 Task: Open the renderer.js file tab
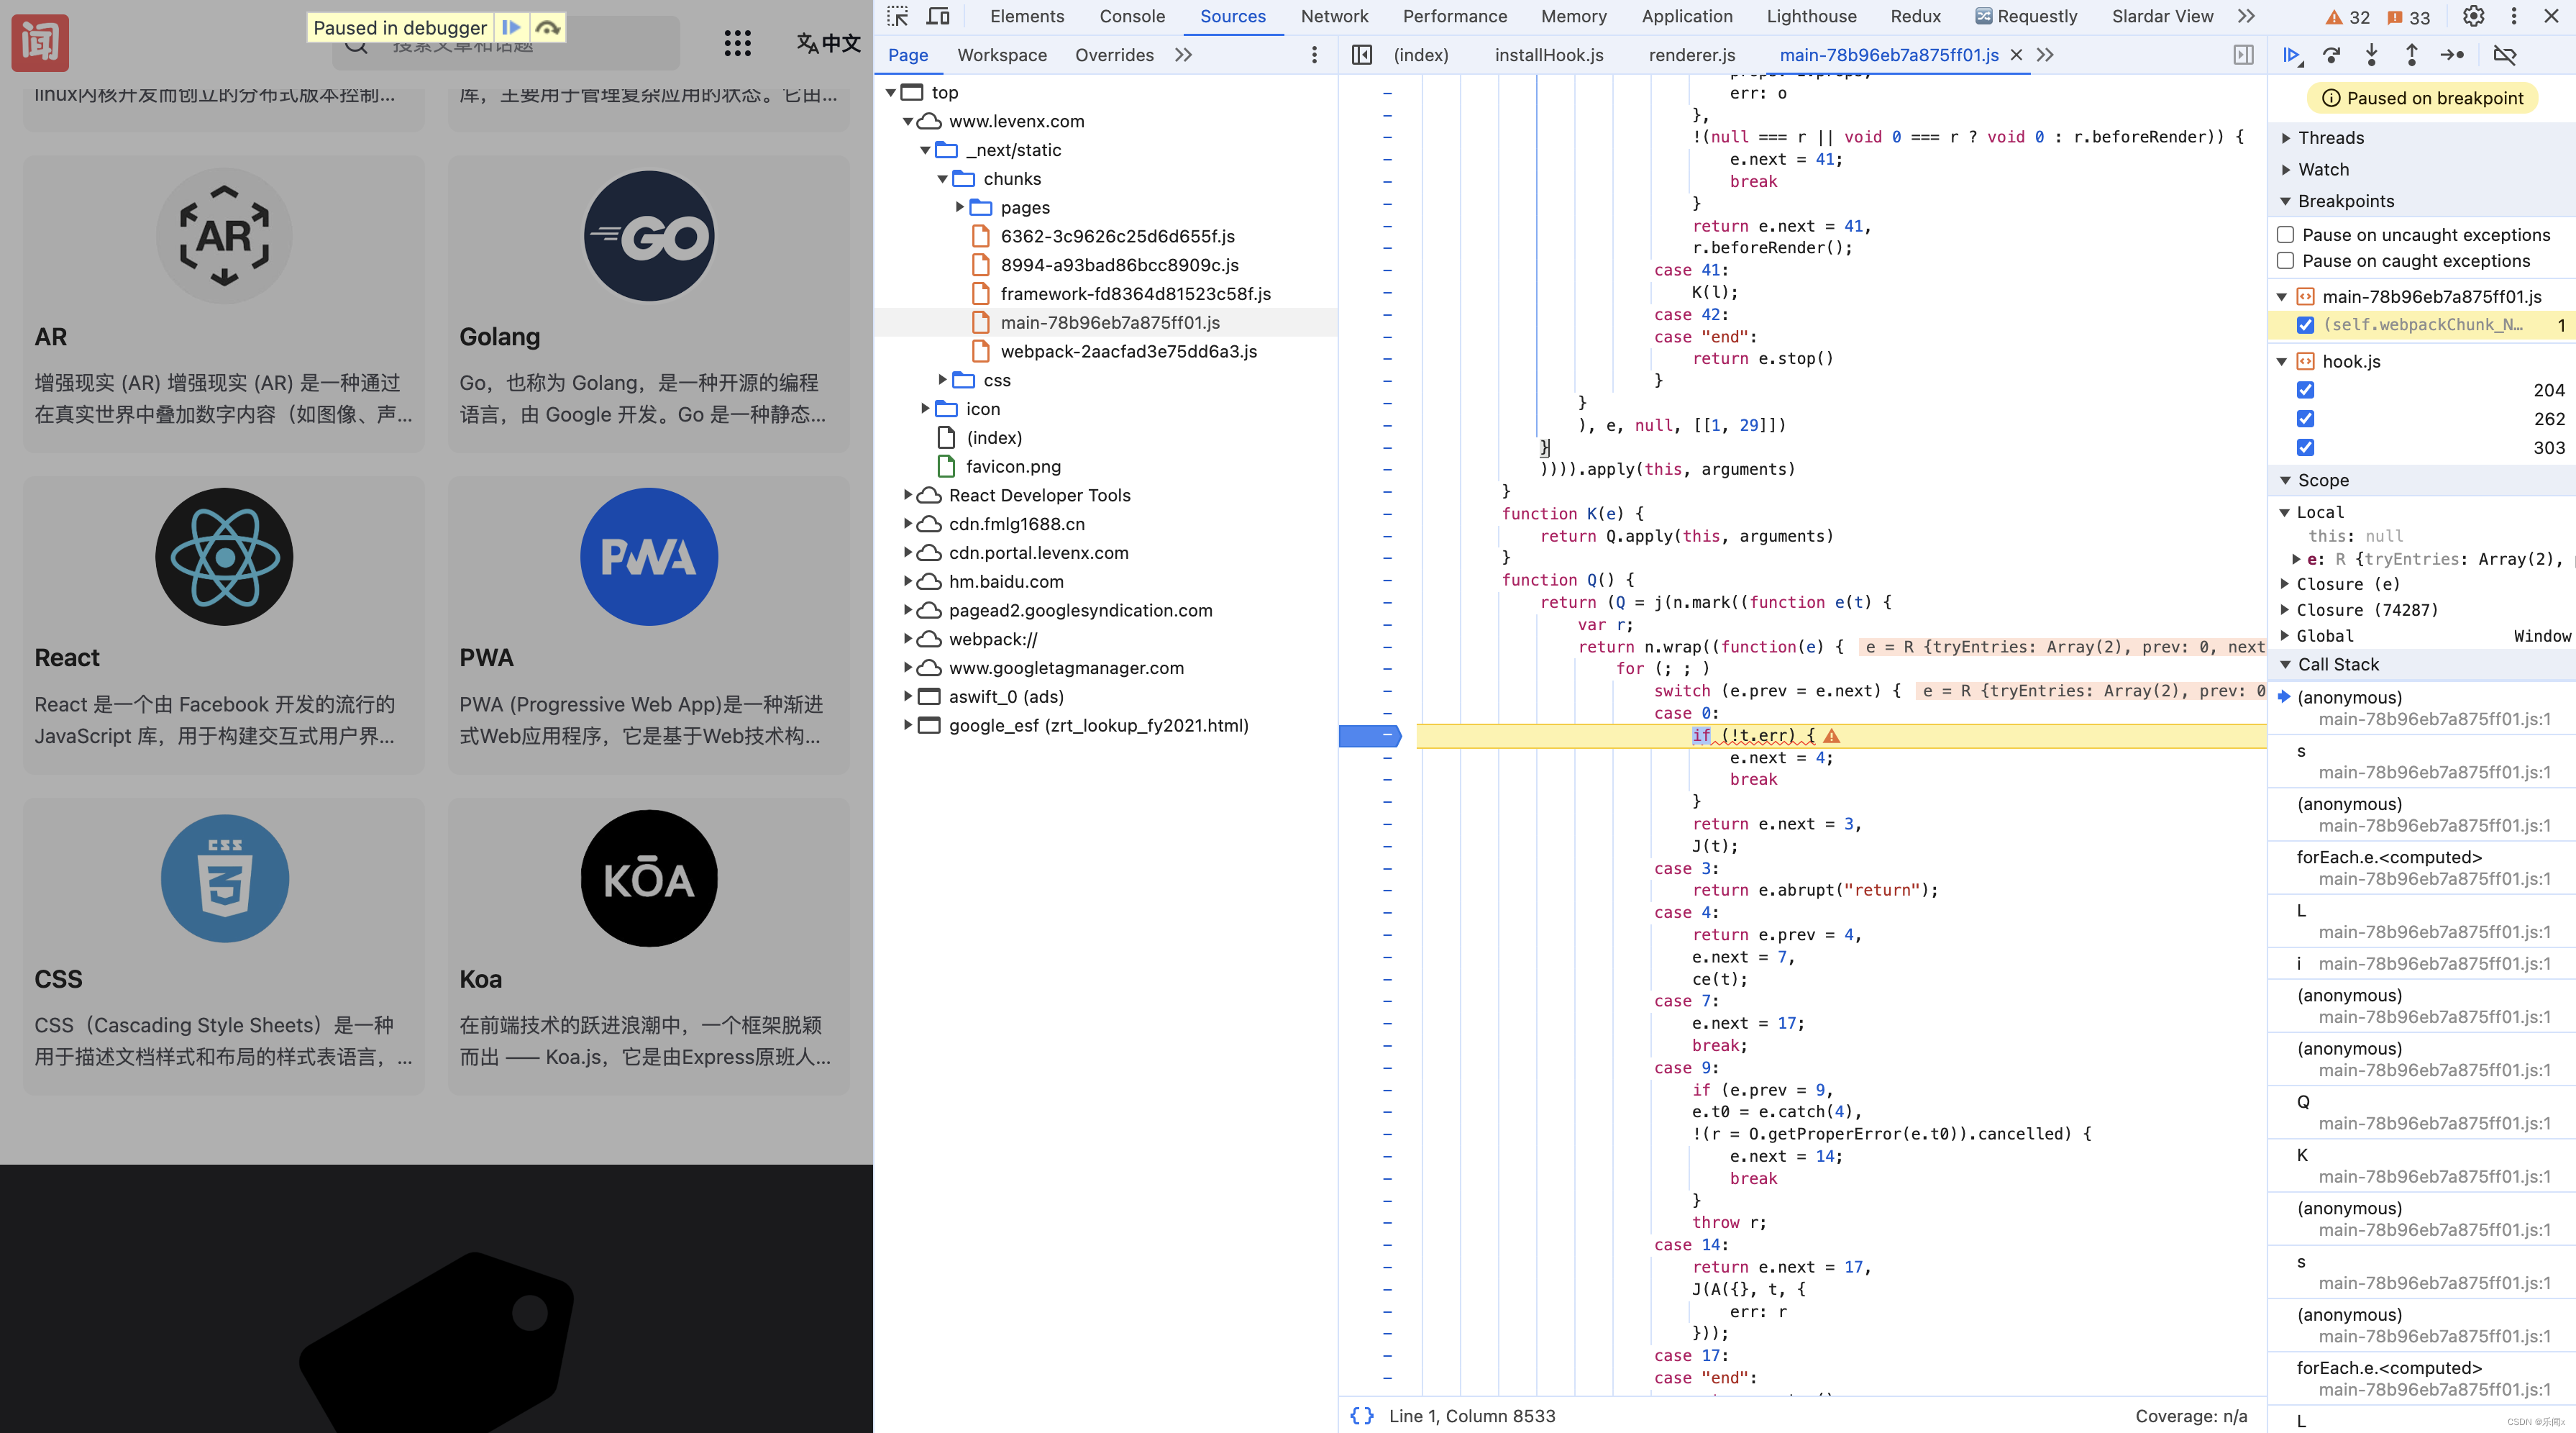[1692, 55]
